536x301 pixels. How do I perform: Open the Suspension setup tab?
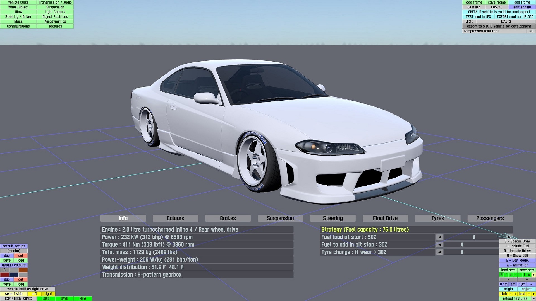280,218
